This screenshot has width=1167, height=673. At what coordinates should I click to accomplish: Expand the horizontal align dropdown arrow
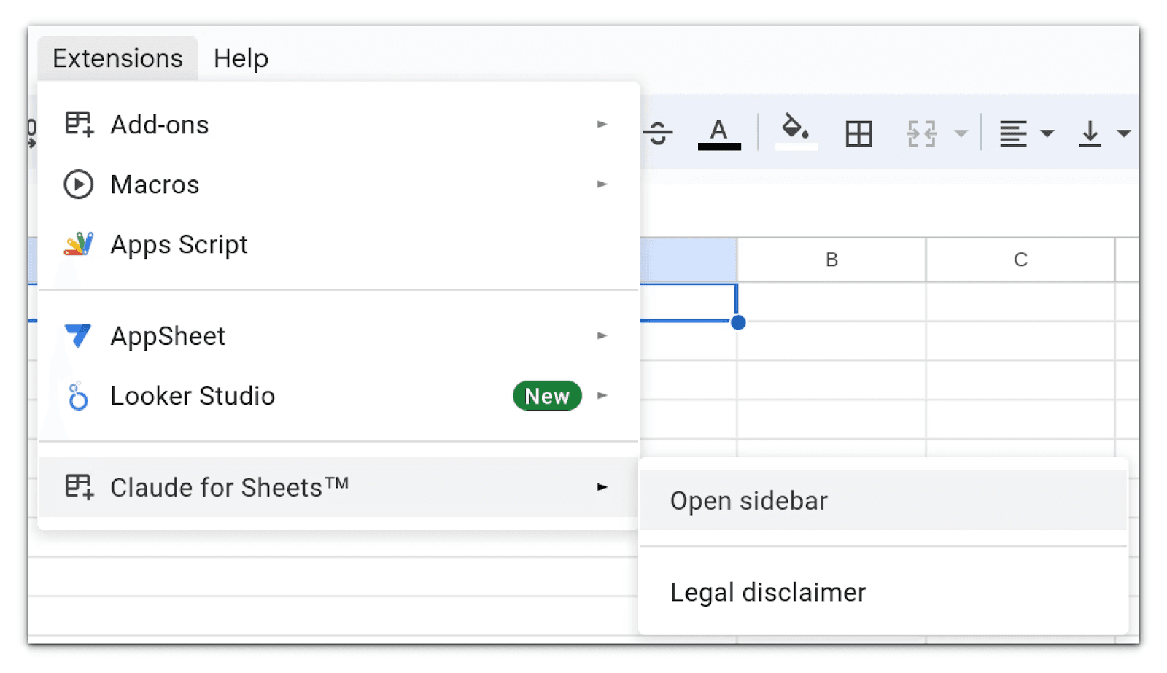tap(1047, 133)
